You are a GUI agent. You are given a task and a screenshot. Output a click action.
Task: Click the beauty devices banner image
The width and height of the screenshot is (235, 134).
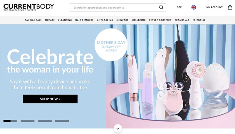pyautogui.click(x=170, y=76)
